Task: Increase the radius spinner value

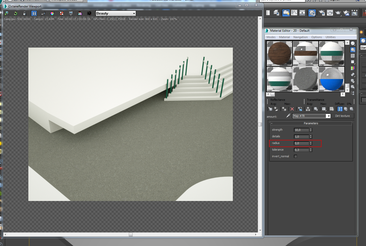Action: pos(311,142)
